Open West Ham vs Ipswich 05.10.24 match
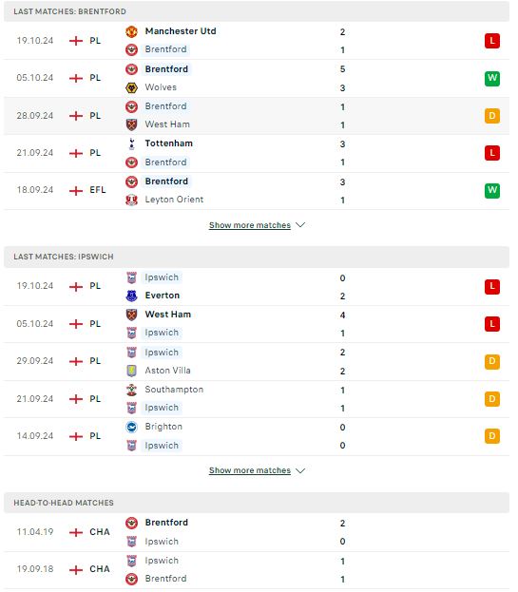Screen dimensions: 518x592 257,324
